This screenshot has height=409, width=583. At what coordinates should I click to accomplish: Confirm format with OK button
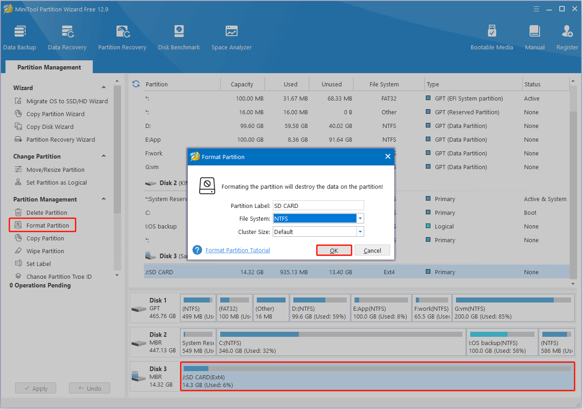point(334,250)
